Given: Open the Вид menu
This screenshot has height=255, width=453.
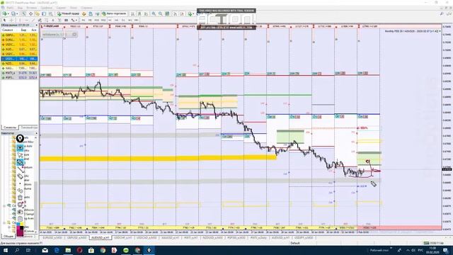Looking at the screenshot, I should click(x=20, y=8).
